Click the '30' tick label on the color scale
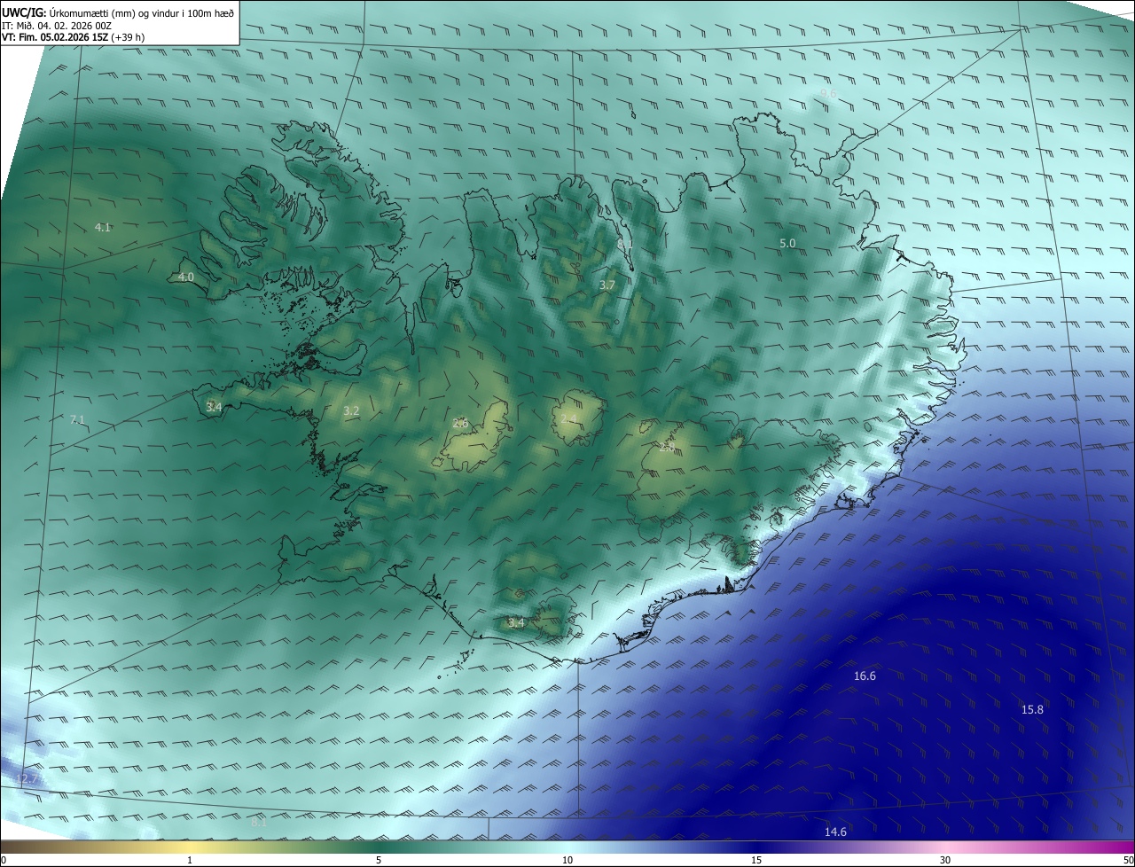The width and height of the screenshot is (1135, 867). [945, 860]
